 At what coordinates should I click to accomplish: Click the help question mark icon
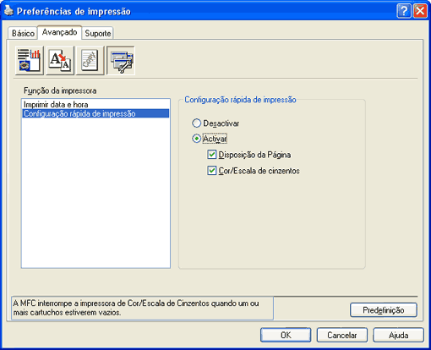coord(403,11)
